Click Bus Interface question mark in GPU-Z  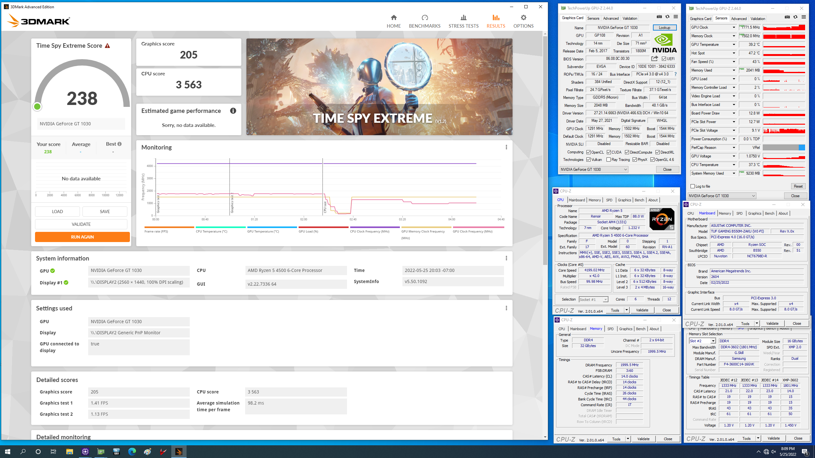pos(675,74)
